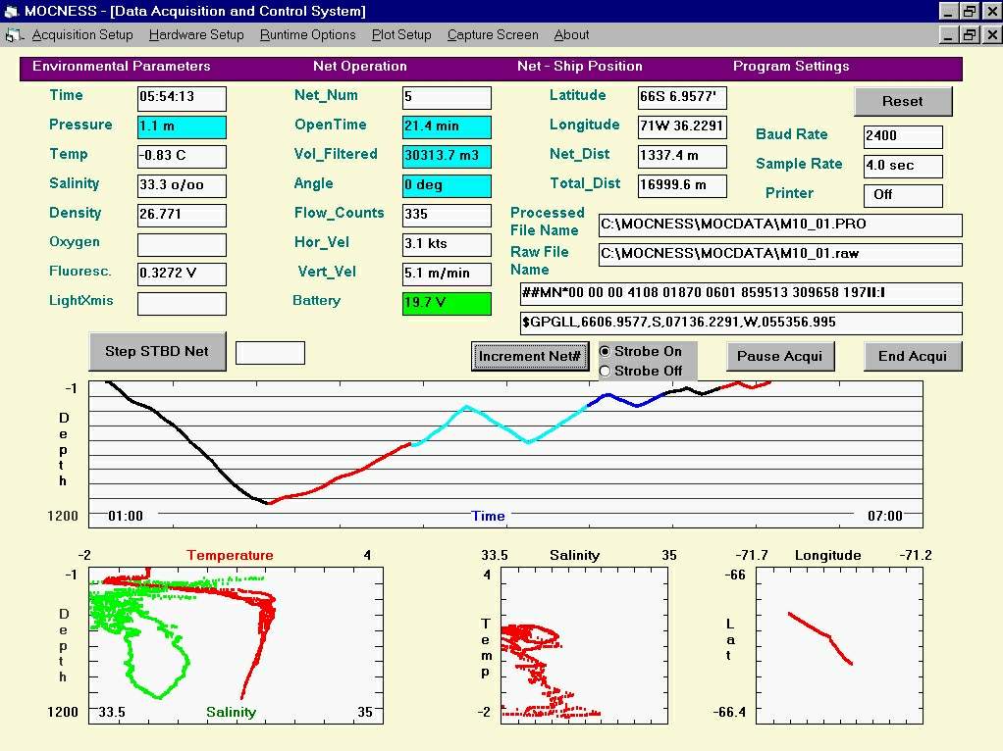Open the About menu

[x=571, y=35]
